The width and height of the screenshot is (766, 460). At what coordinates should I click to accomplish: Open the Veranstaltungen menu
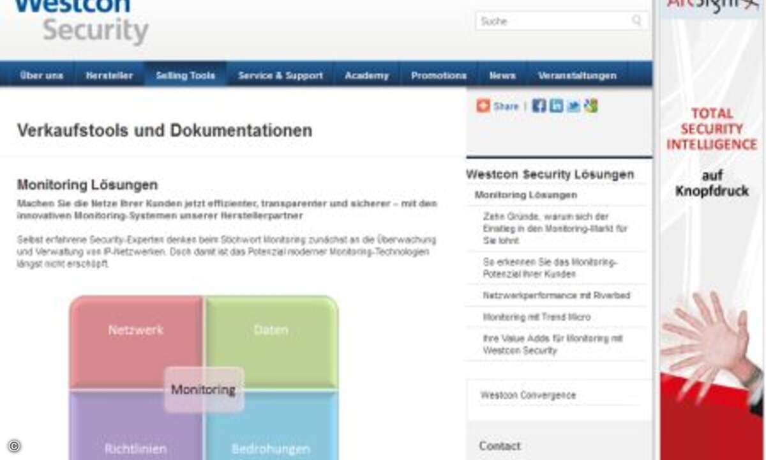577,75
